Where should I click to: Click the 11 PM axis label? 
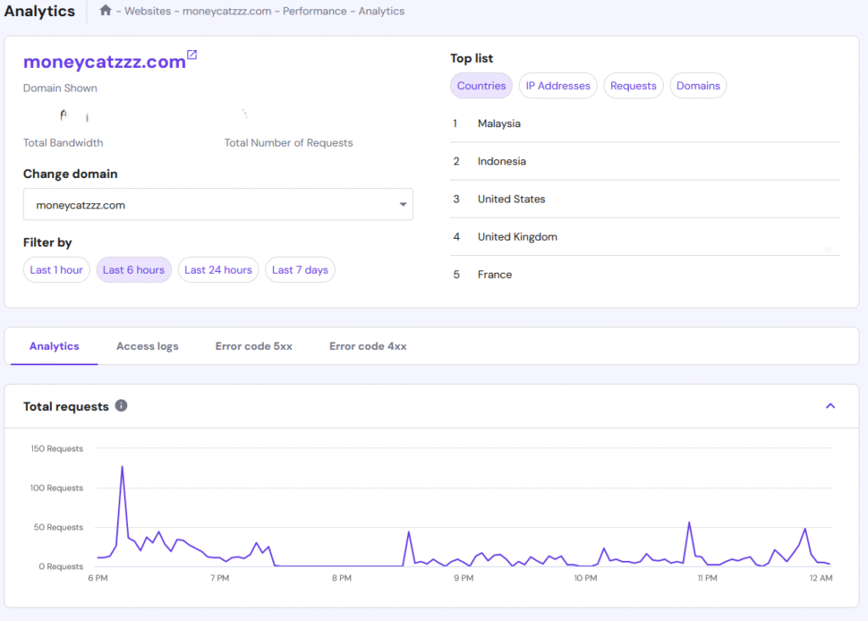click(x=708, y=578)
